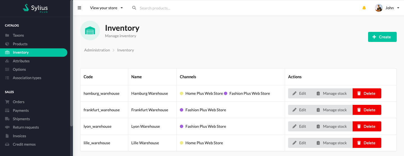404x156 pixels.
Task: Click the Shipments truck icon
Action: pyautogui.click(x=7, y=119)
